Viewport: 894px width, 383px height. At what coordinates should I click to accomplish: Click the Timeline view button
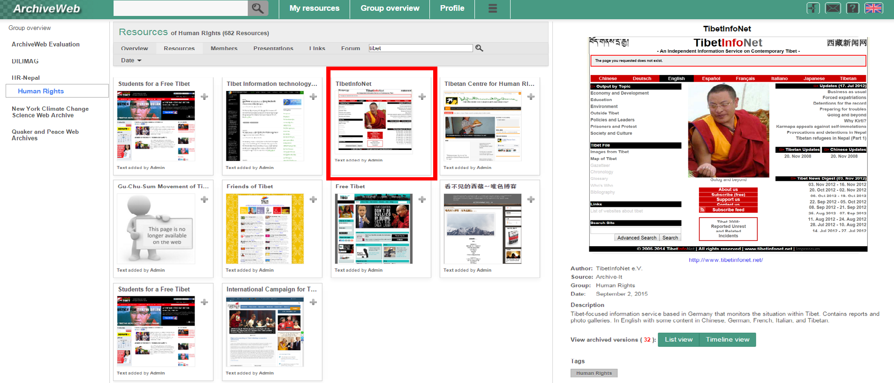point(727,339)
